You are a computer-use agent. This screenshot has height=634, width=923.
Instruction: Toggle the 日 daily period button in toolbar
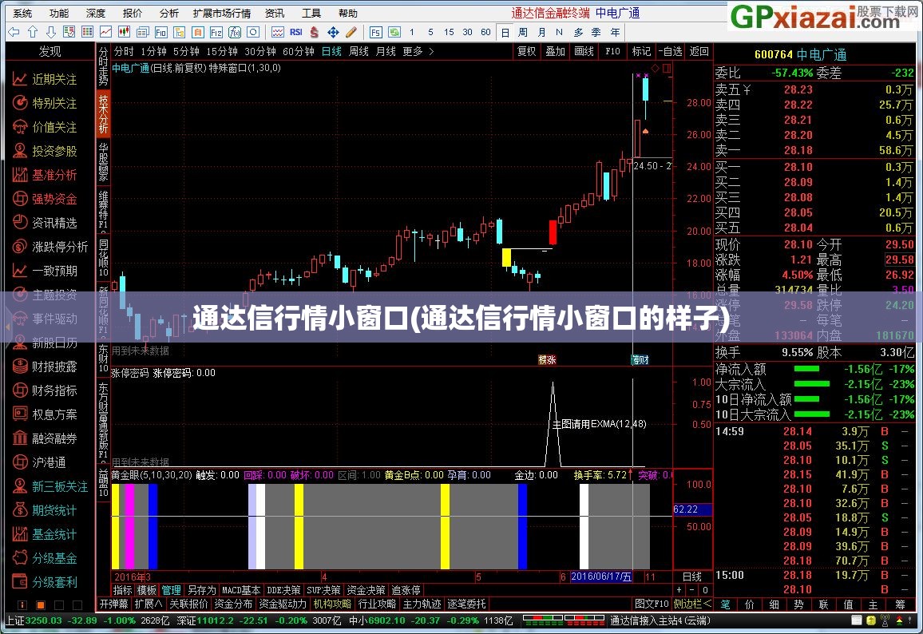coord(505,33)
